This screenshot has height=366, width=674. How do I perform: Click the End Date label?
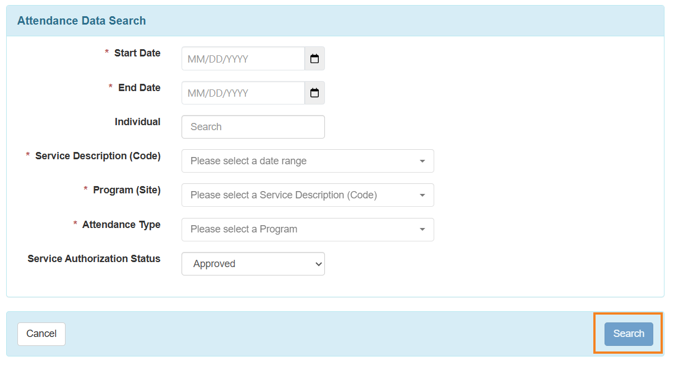tap(140, 88)
